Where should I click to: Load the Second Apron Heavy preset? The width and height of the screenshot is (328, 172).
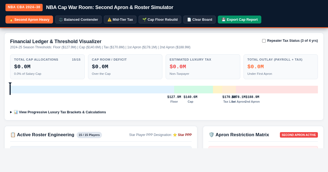click(x=29, y=19)
